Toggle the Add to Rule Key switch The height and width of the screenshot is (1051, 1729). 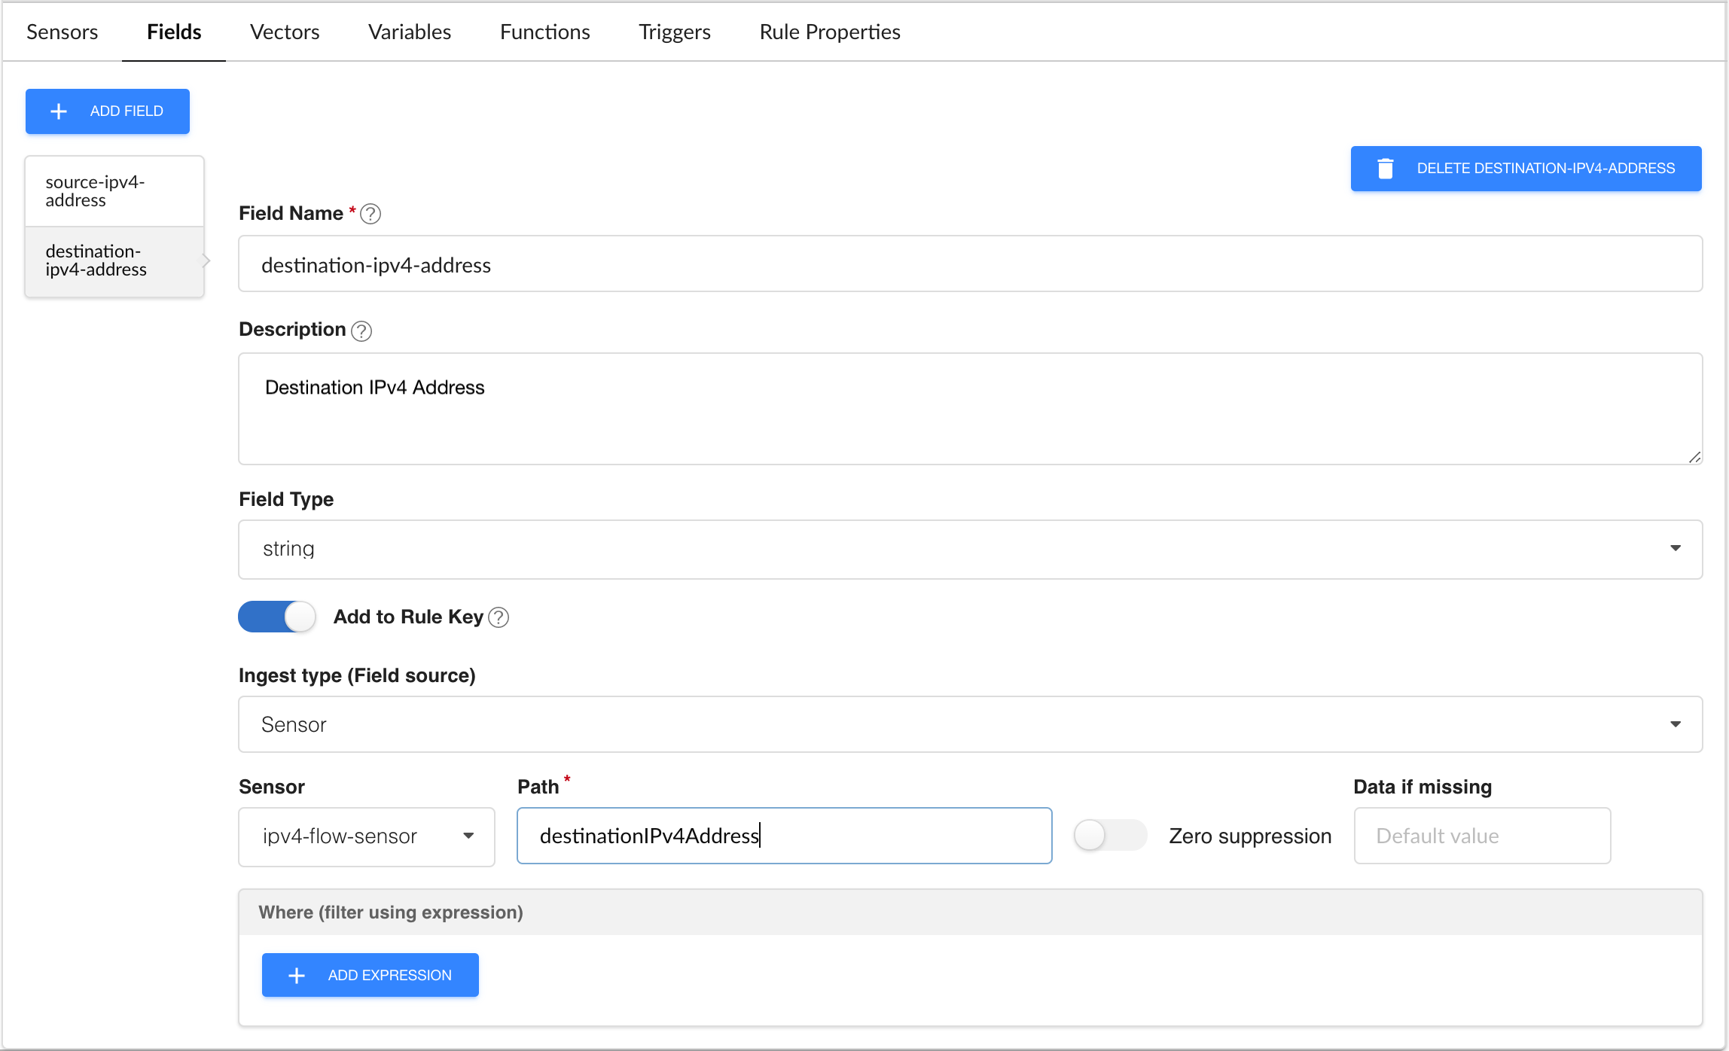[x=277, y=617]
